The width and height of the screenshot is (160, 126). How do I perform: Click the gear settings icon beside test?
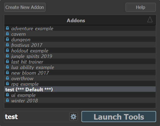click(x=73, y=116)
